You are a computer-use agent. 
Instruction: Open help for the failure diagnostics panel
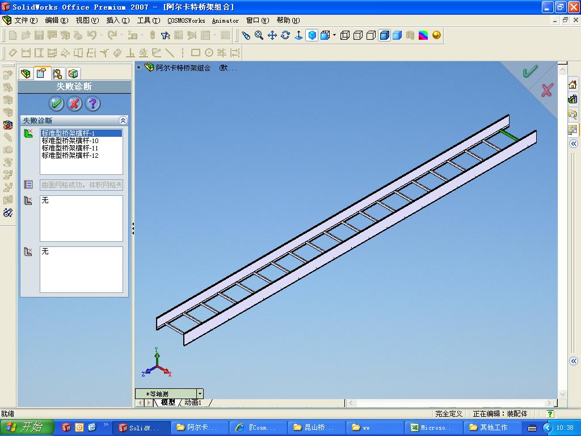92,103
